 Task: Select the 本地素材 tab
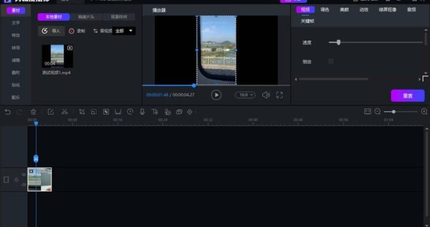54,17
